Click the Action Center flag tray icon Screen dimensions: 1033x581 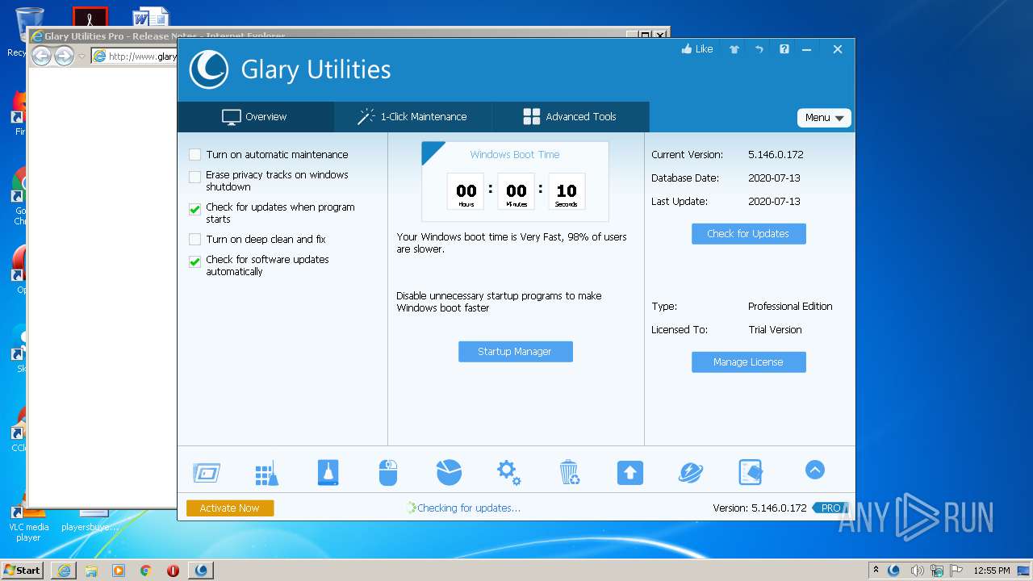pyautogui.click(x=957, y=571)
